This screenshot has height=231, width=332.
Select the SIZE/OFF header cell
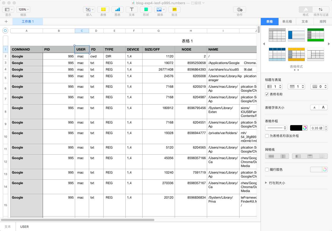pyautogui.click(x=159, y=50)
